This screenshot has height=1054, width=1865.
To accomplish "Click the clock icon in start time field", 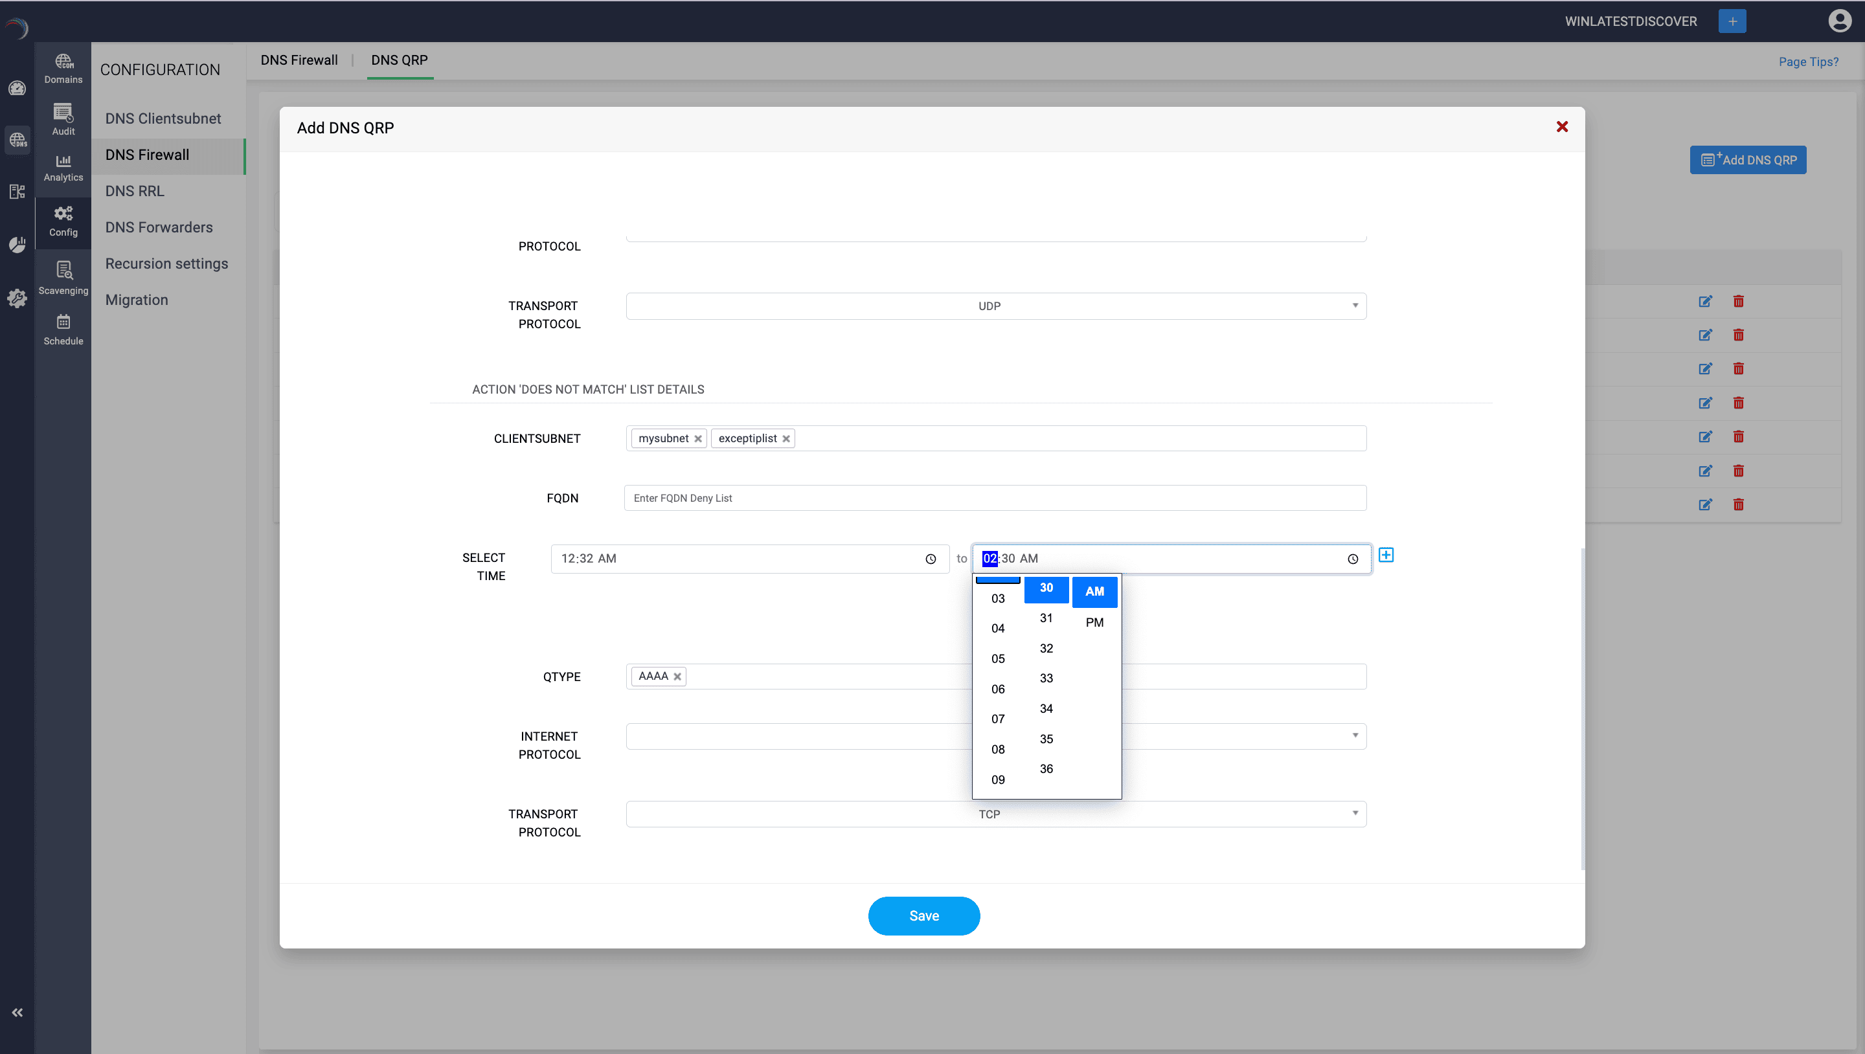I will [931, 559].
